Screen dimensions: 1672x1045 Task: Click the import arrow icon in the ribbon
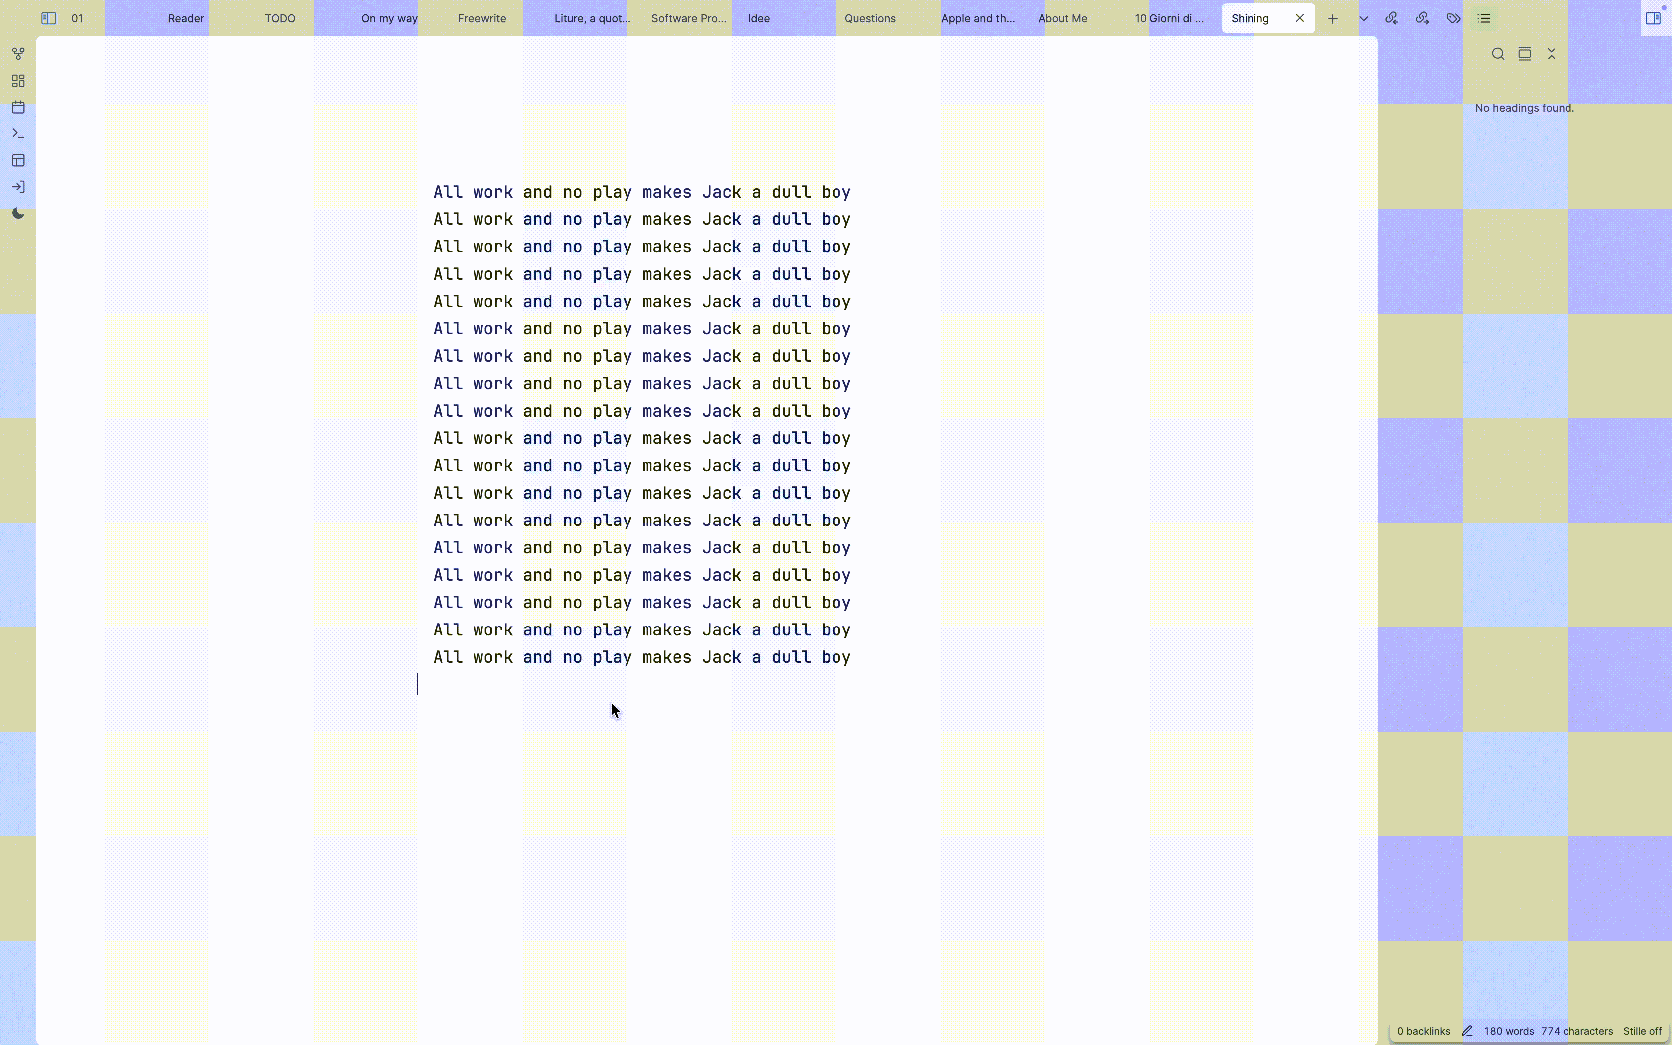click(x=18, y=187)
